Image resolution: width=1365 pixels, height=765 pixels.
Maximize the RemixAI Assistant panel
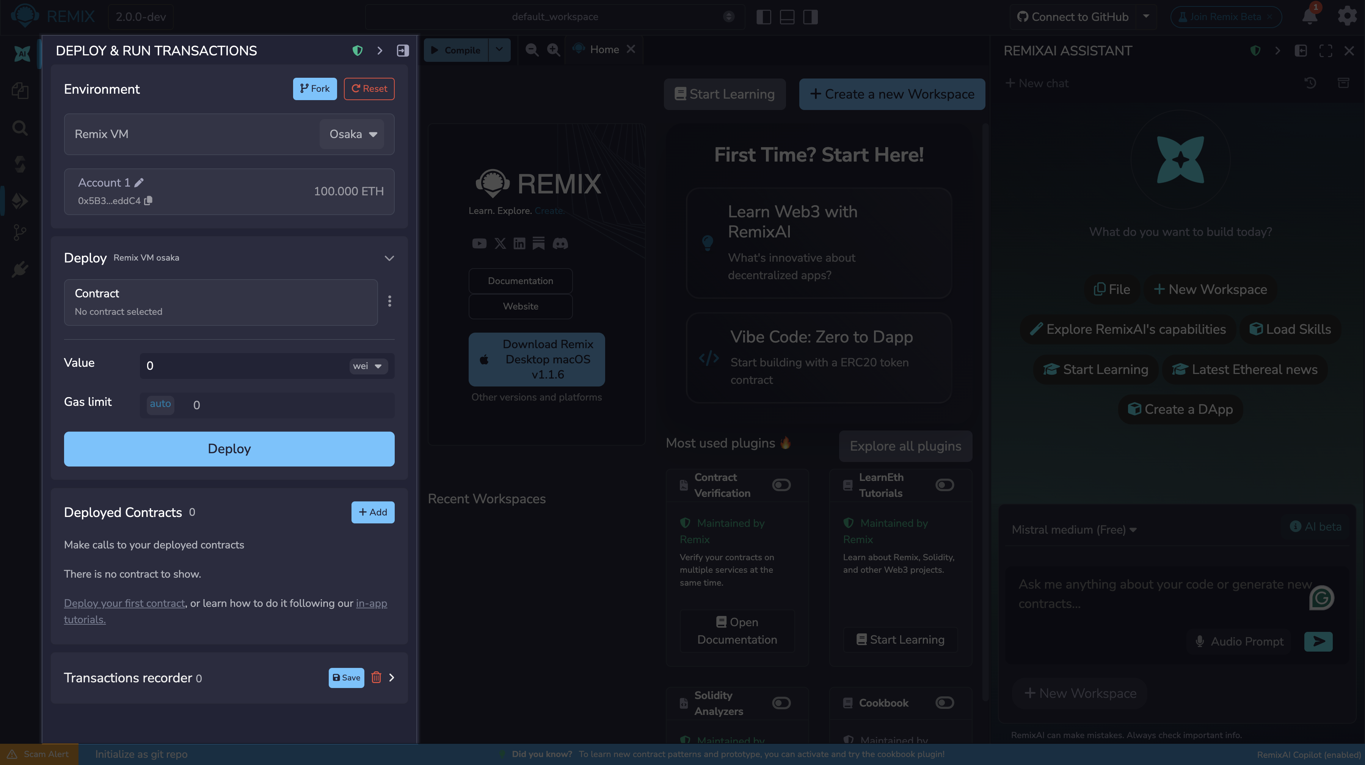tap(1326, 50)
